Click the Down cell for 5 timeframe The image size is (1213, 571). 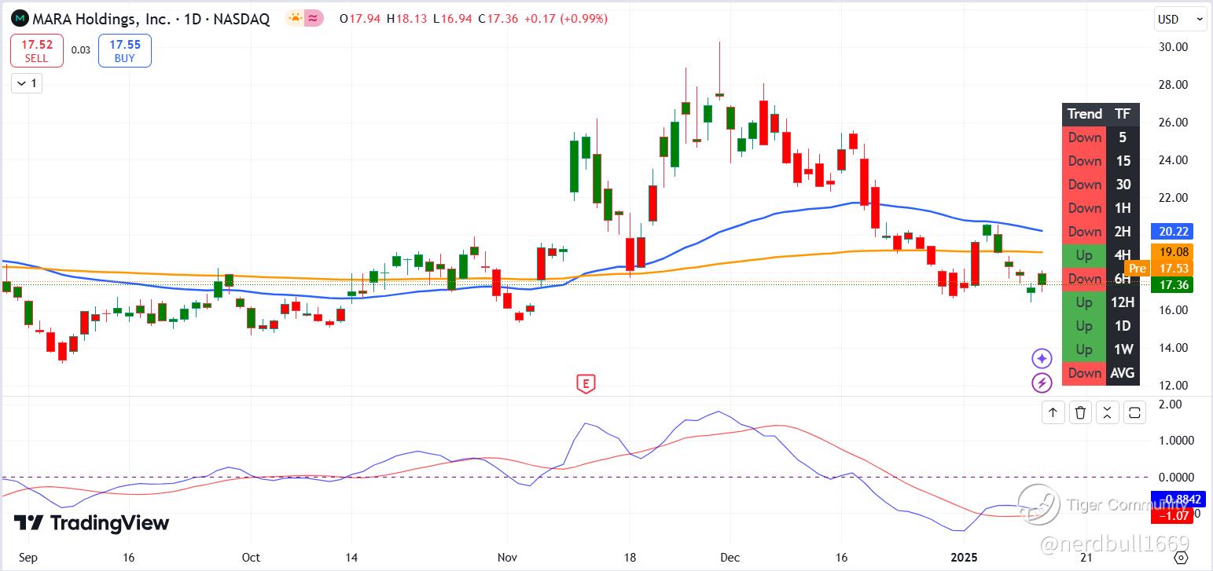[x=1084, y=137]
